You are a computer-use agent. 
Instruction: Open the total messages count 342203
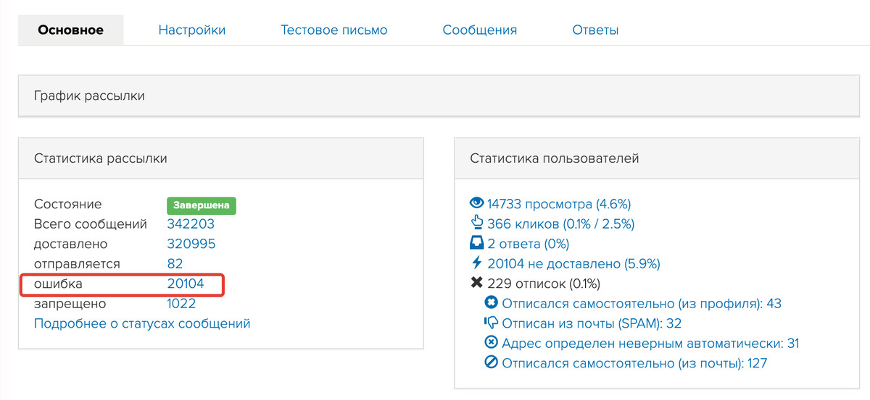point(191,224)
